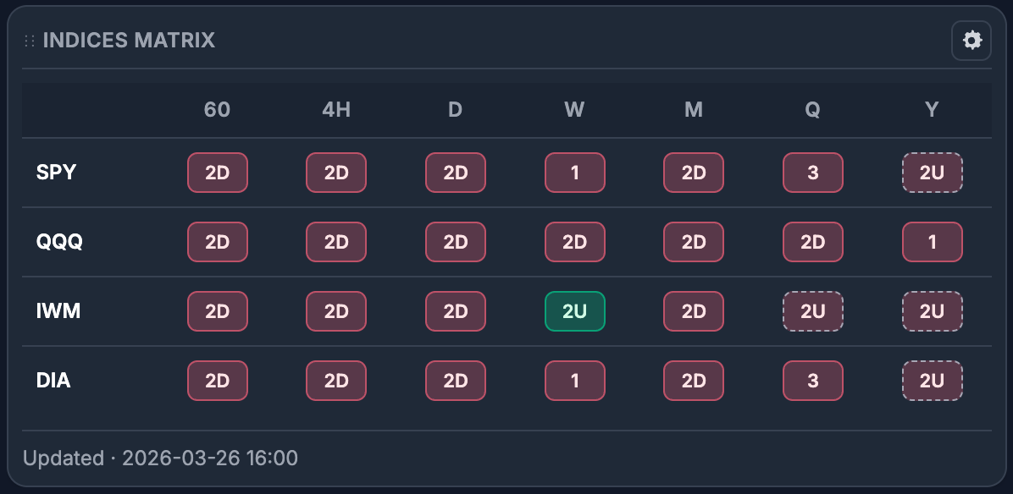Open the SPY ticker row label
This screenshot has height=494, width=1013.
click(x=58, y=173)
